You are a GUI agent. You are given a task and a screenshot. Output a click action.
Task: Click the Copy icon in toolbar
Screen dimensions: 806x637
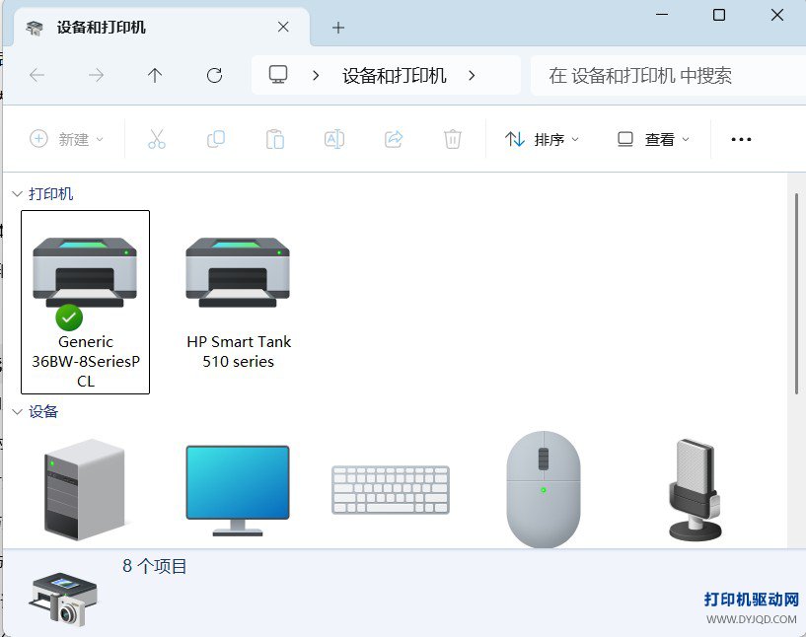coord(216,139)
